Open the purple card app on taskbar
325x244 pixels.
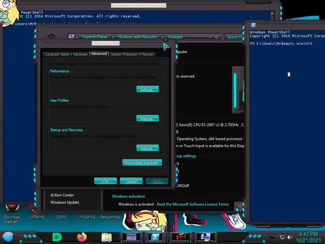click(131, 237)
